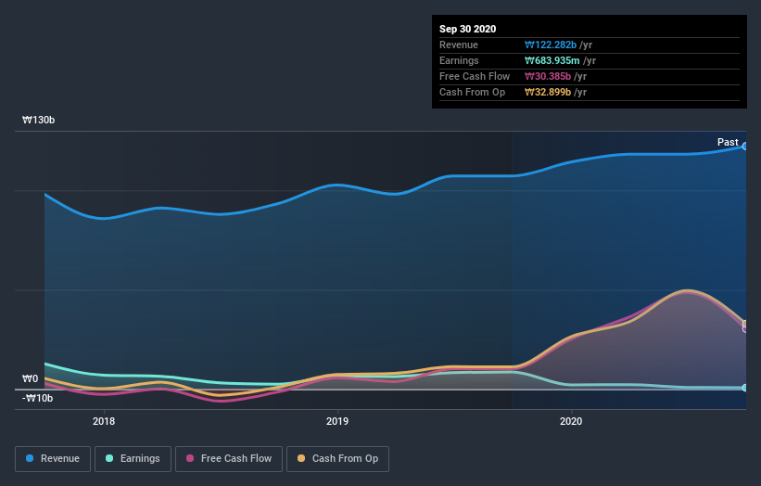Select the 2019 x-axis label
Image resolution: width=761 pixels, height=486 pixels.
coord(337,421)
